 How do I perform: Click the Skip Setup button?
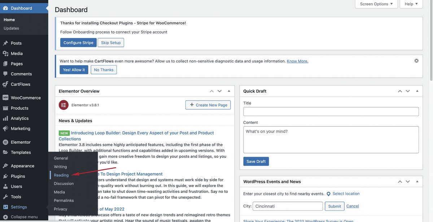pos(111,43)
